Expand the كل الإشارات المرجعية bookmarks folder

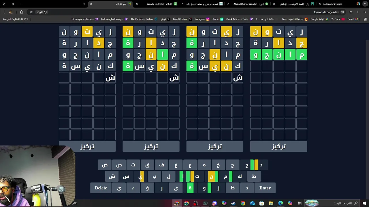pyautogui.click(x=15, y=19)
